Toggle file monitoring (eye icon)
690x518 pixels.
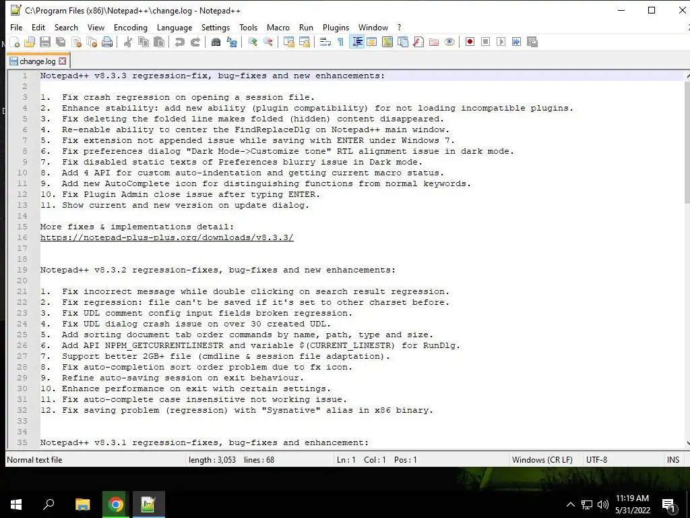449,42
